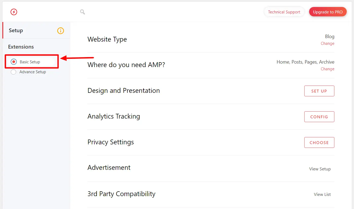Click the orange info icon beside Setup

pos(61,31)
